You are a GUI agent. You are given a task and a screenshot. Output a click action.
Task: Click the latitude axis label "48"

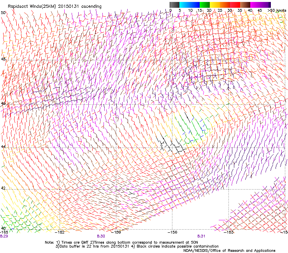pyautogui.click(x=3, y=59)
